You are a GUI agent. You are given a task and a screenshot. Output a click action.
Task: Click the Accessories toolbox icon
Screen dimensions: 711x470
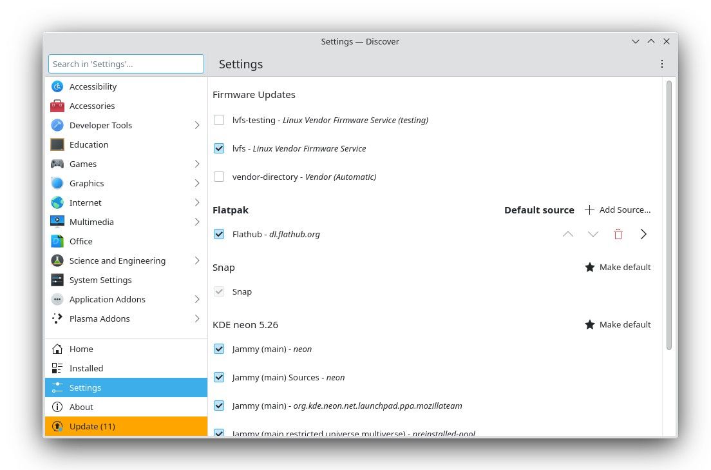57,106
